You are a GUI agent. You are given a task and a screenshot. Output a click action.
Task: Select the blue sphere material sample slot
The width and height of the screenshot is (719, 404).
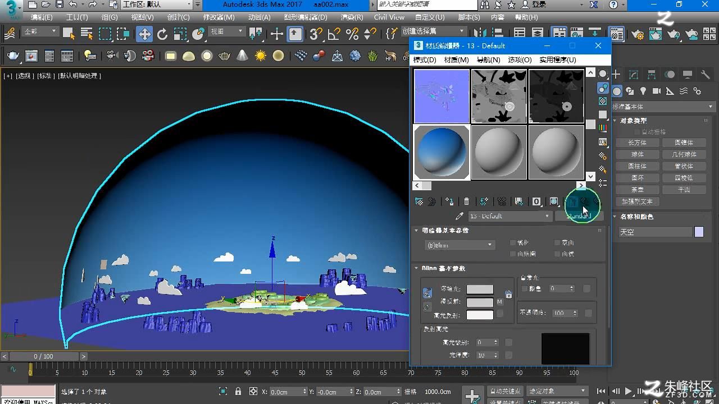point(442,152)
